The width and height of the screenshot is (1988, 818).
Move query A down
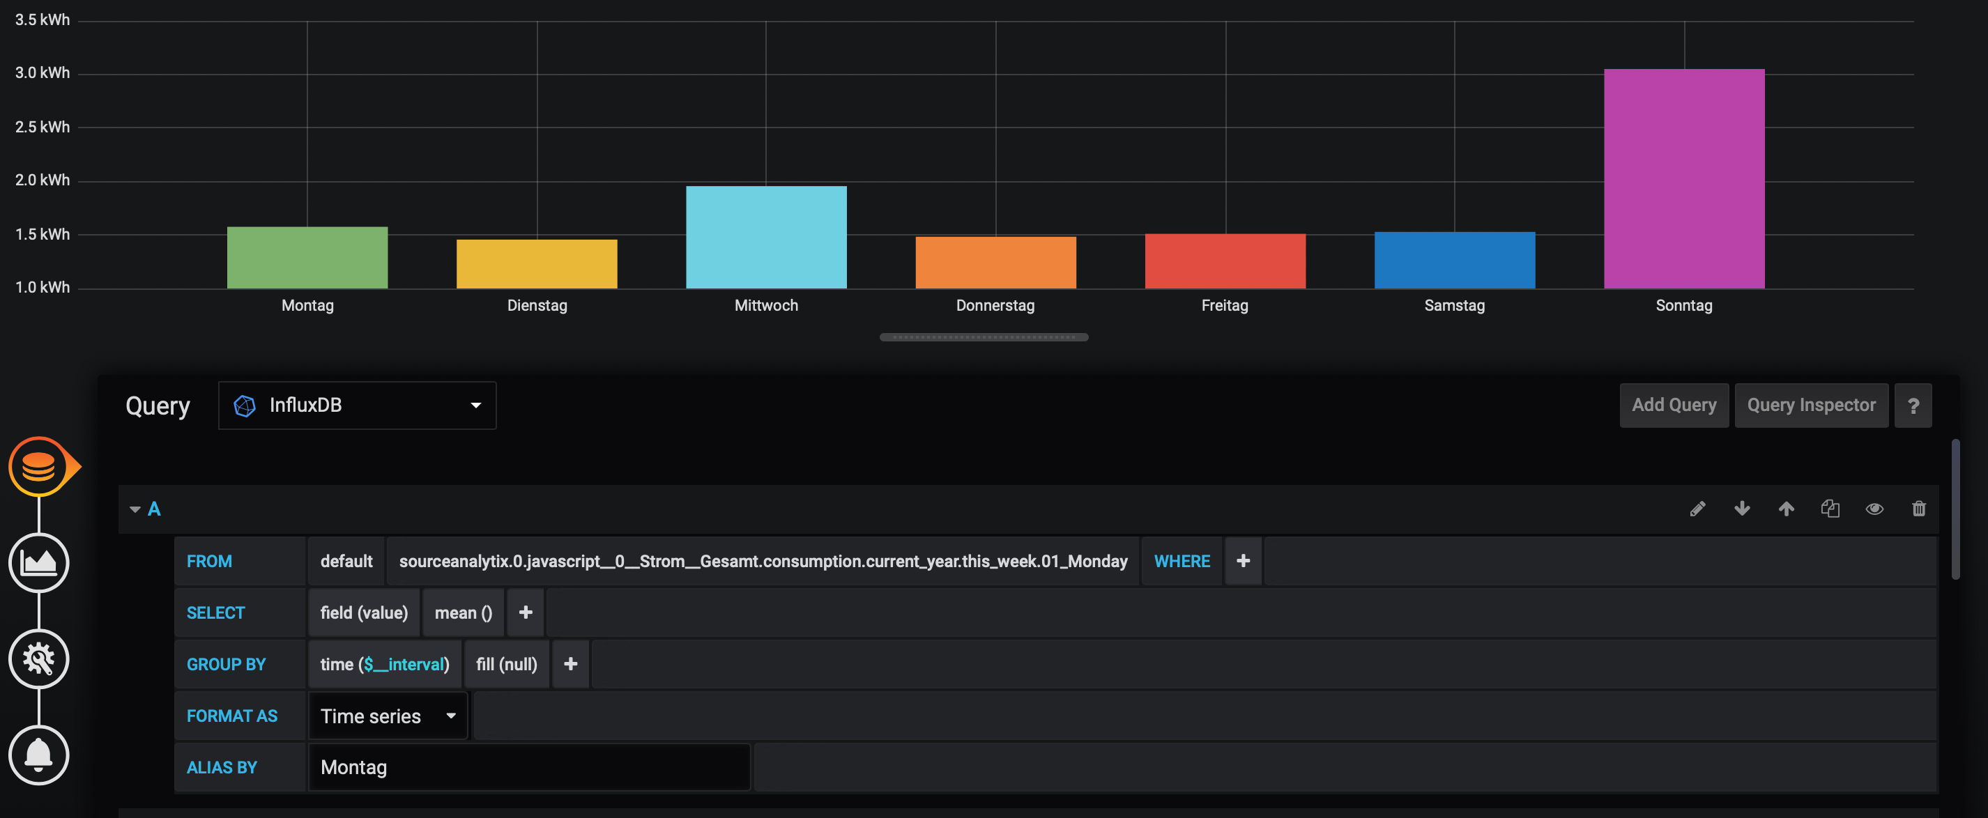click(x=1742, y=509)
